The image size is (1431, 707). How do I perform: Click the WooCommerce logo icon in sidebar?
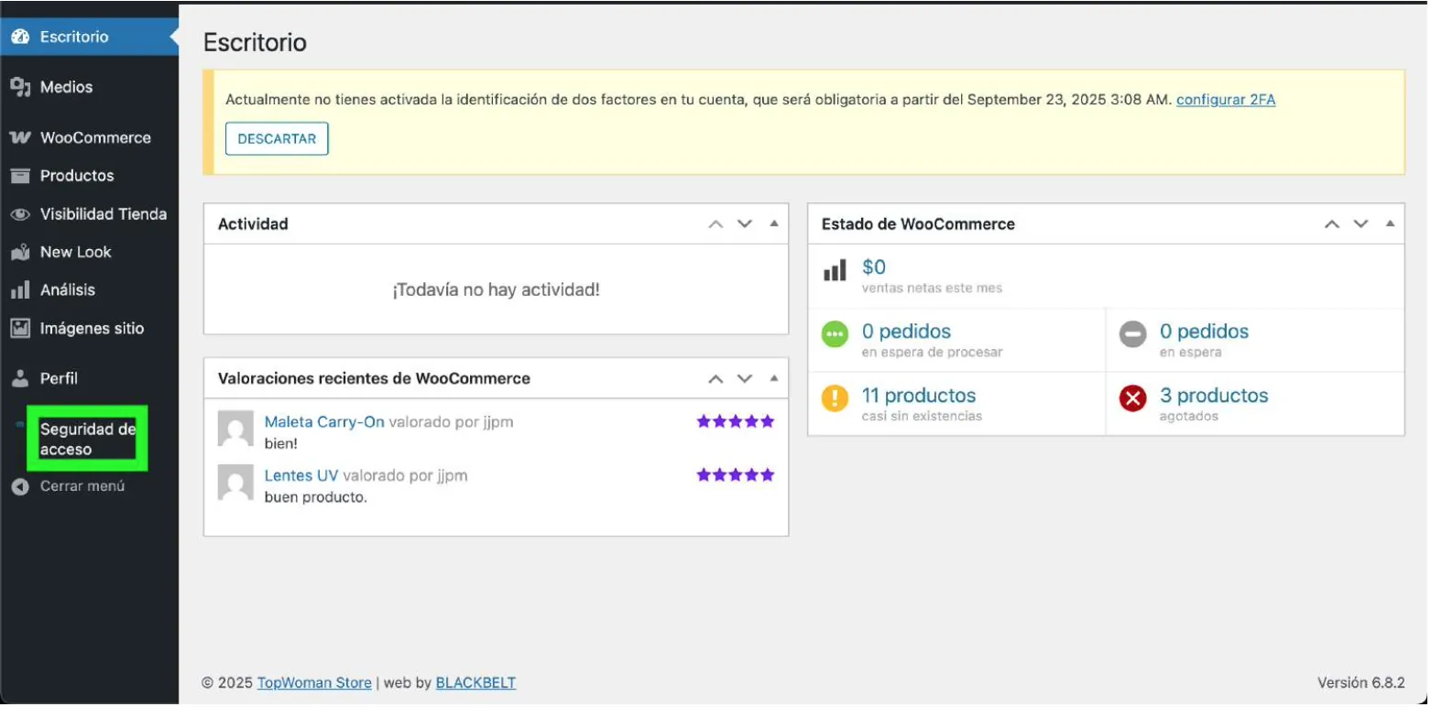[x=20, y=137]
